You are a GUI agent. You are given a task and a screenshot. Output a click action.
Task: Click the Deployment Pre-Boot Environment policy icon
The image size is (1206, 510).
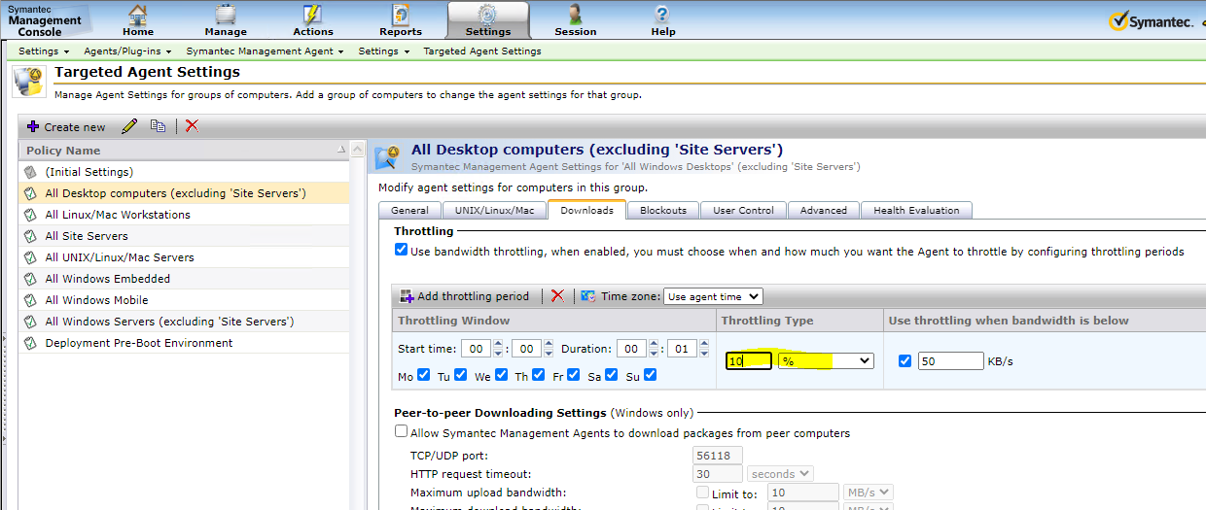(x=30, y=343)
